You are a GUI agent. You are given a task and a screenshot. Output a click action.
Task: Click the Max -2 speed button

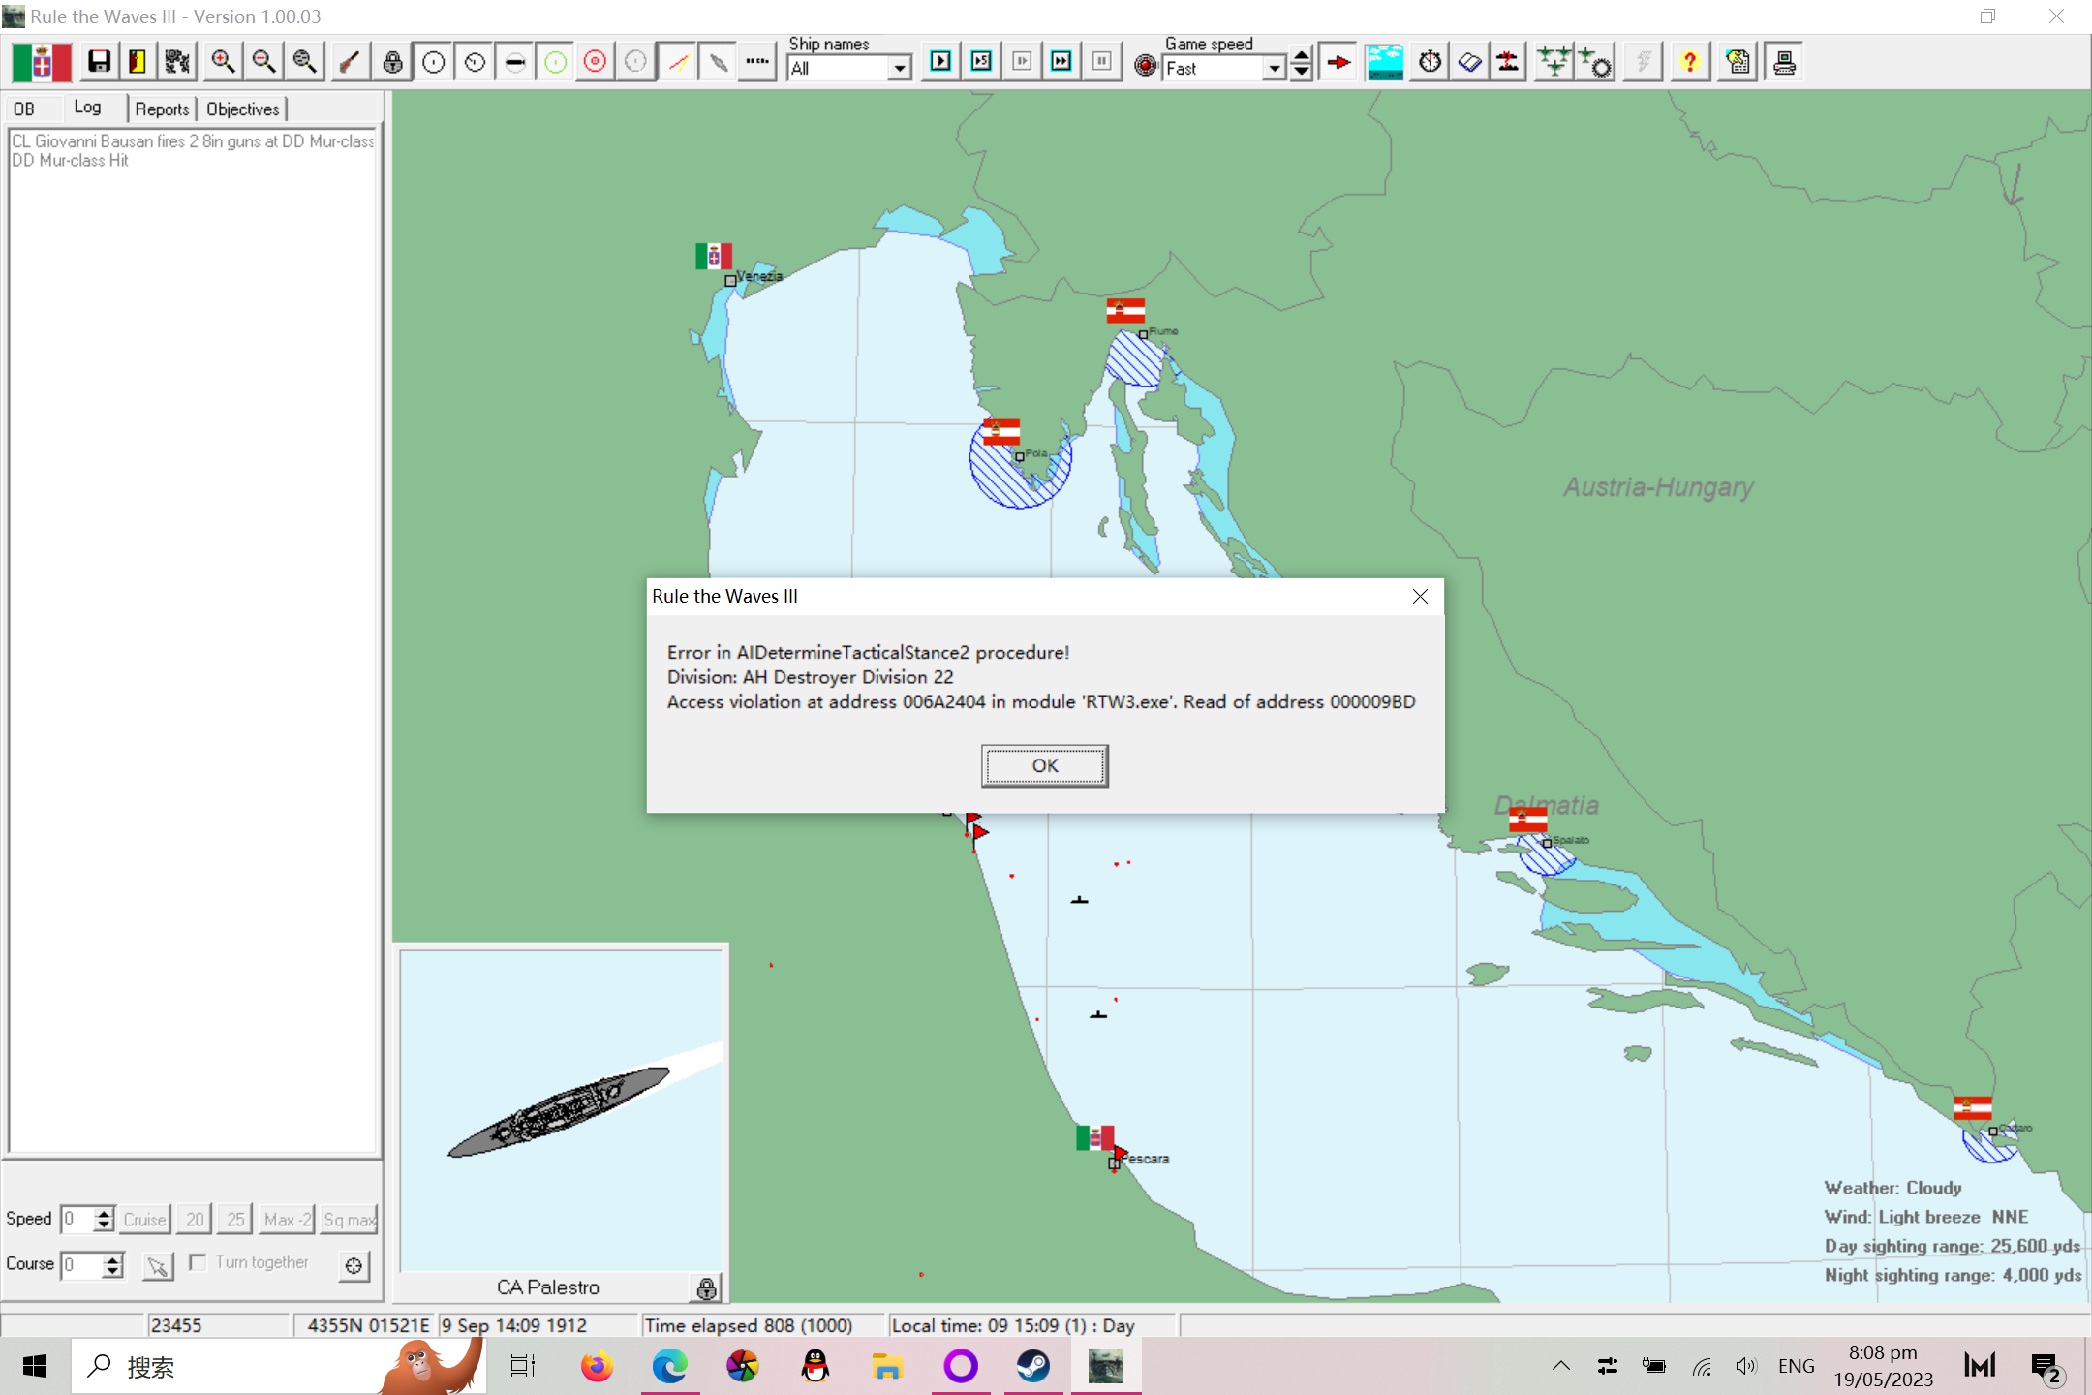(x=287, y=1220)
